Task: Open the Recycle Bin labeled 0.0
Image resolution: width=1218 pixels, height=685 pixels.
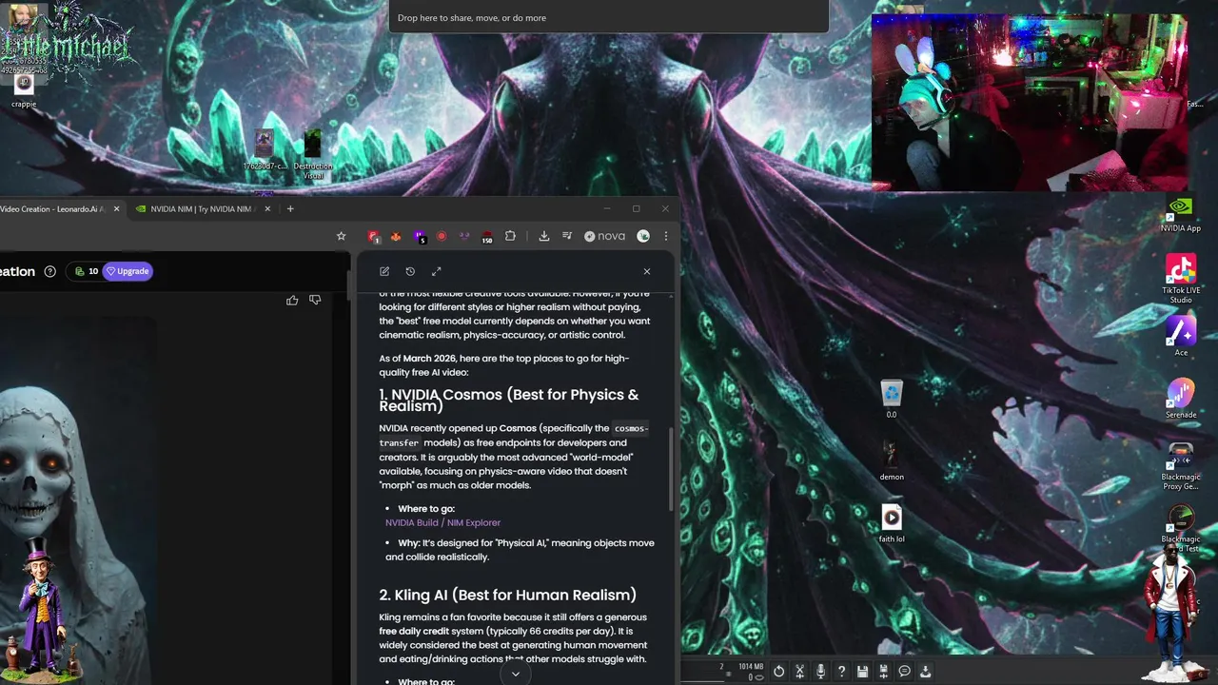Action: pos(892,399)
